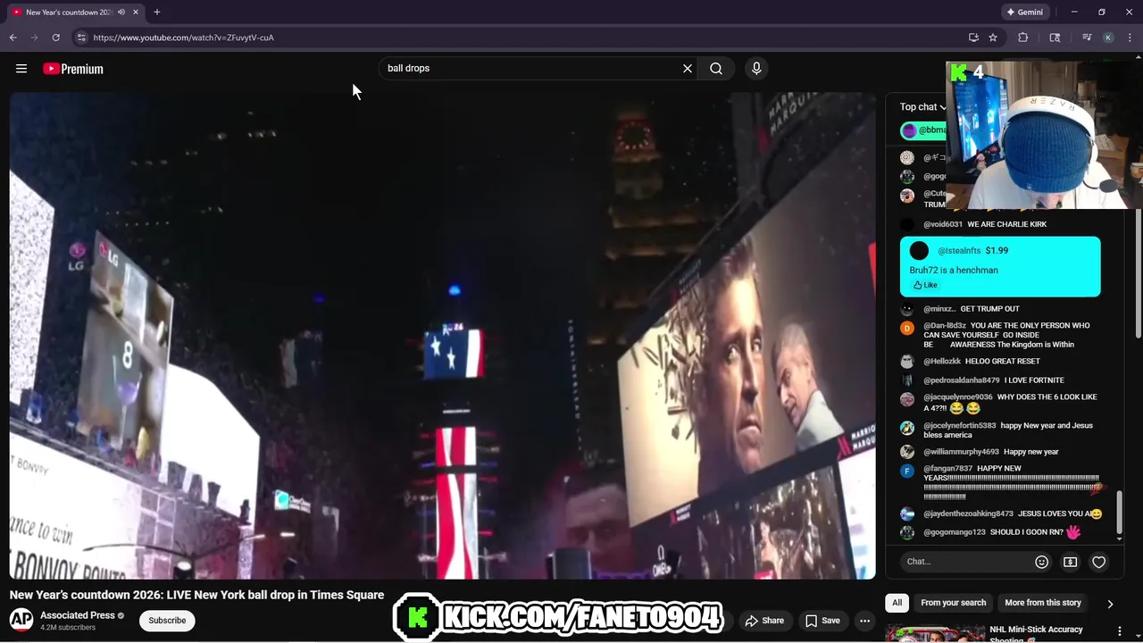Viewport: 1143px width, 643px height.
Task: Open NHL Mini-Stick Accuracy video thumbnail
Action: [x=934, y=634]
